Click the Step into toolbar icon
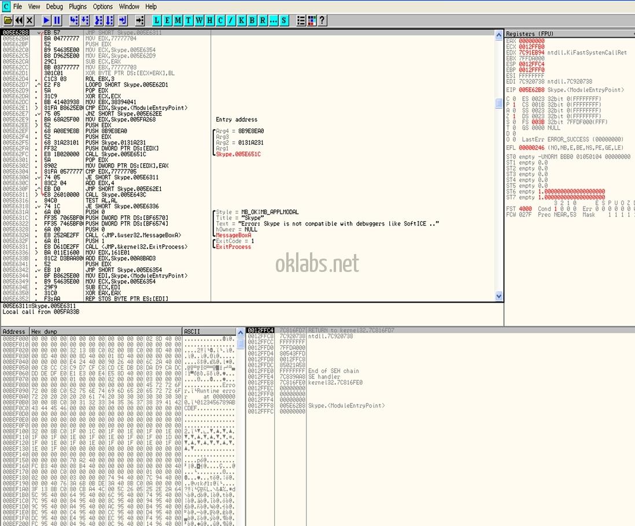The height and width of the screenshot is (526, 635). (x=75, y=20)
